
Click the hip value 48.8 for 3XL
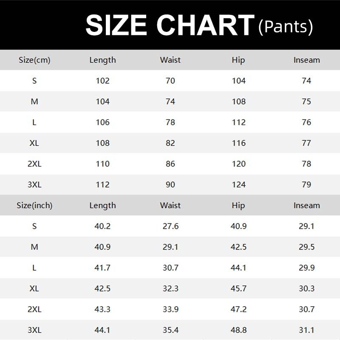click(238, 330)
